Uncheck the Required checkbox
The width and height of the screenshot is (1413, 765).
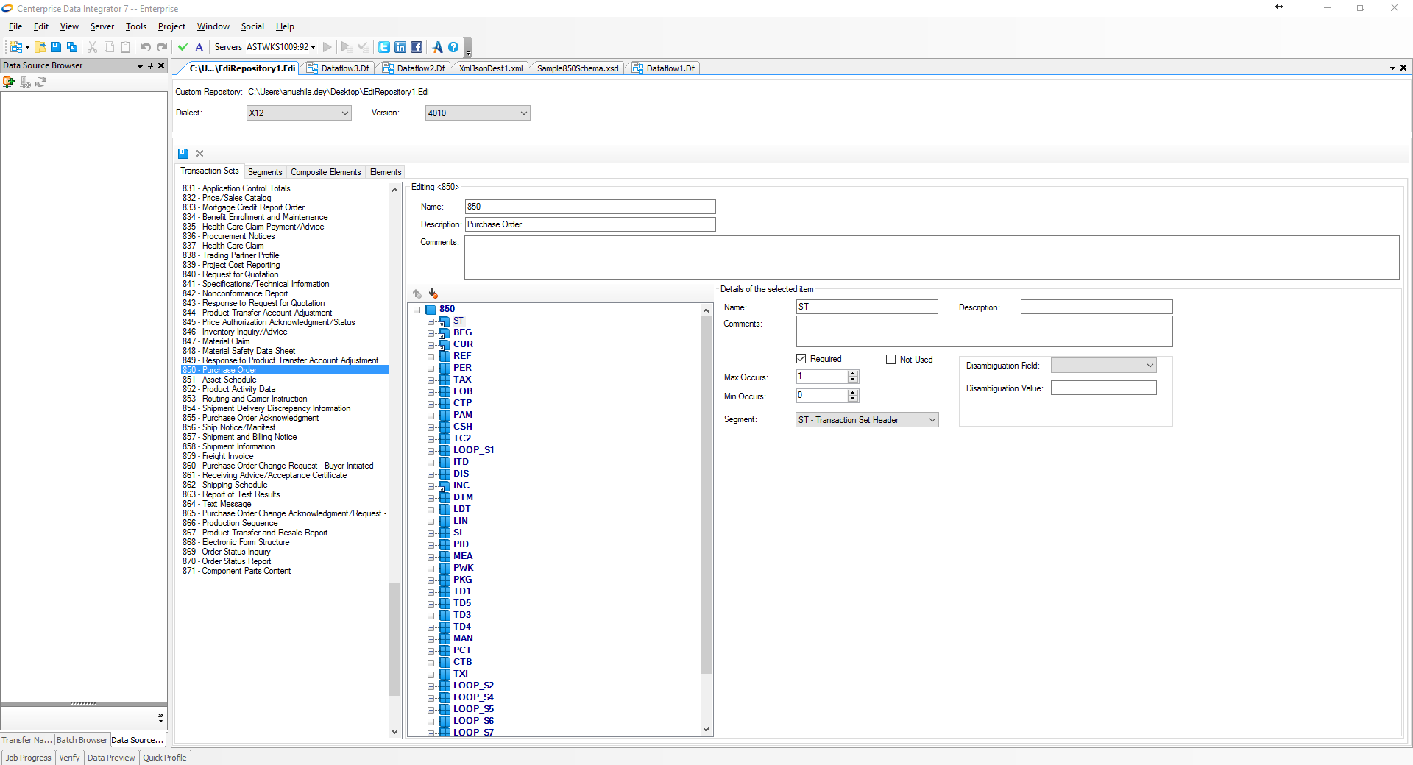pos(801,359)
